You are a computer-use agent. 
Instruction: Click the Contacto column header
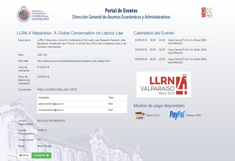pos(44,98)
